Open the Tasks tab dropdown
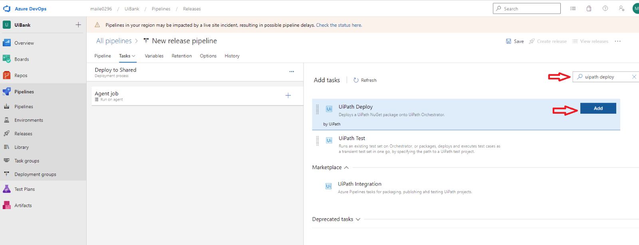The image size is (639, 245). click(x=127, y=56)
